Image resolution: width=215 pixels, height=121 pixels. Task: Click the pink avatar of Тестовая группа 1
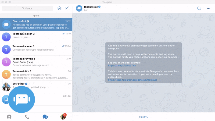click(x=6, y=62)
